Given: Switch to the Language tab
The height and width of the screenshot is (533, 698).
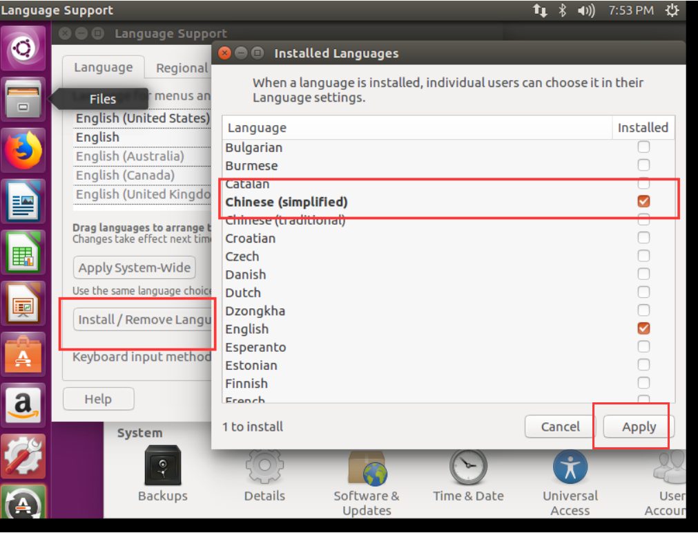Looking at the screenshot, I should click(104, 67).
